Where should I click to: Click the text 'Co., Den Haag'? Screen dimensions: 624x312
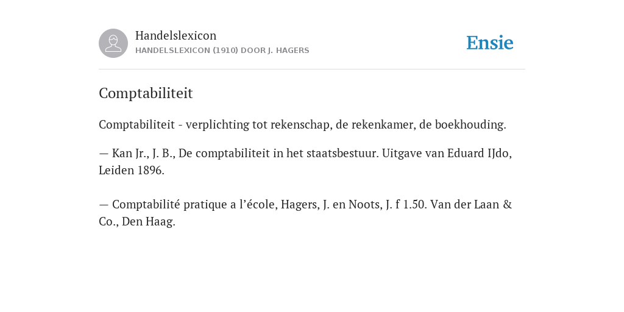(136, 222)
